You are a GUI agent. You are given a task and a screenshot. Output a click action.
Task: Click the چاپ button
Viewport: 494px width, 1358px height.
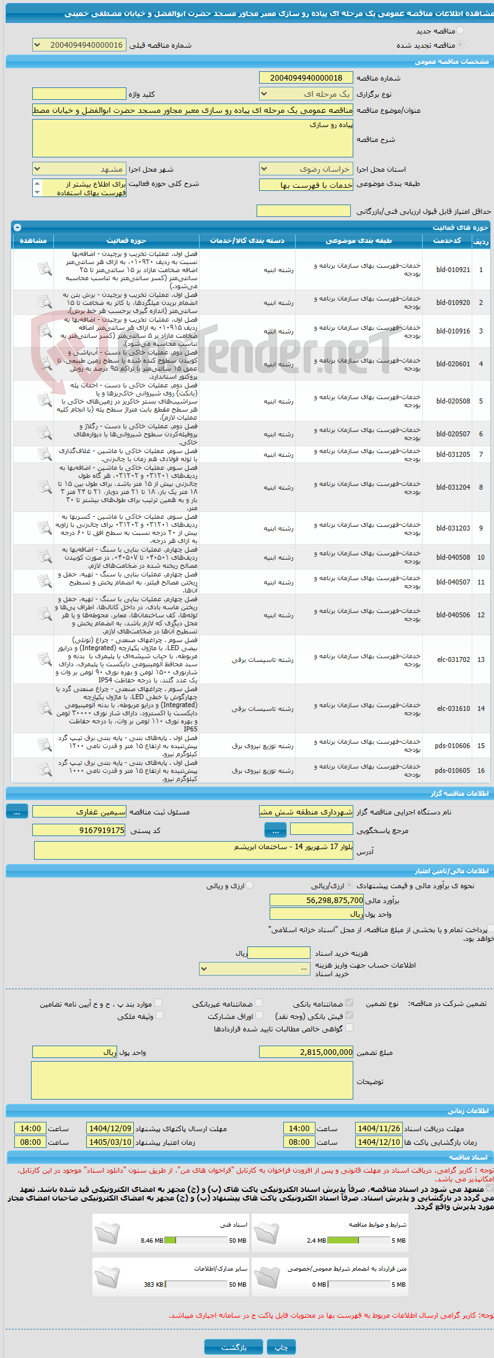coord(281,1347)
